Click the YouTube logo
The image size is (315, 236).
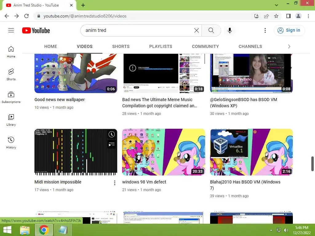[36, 30]
